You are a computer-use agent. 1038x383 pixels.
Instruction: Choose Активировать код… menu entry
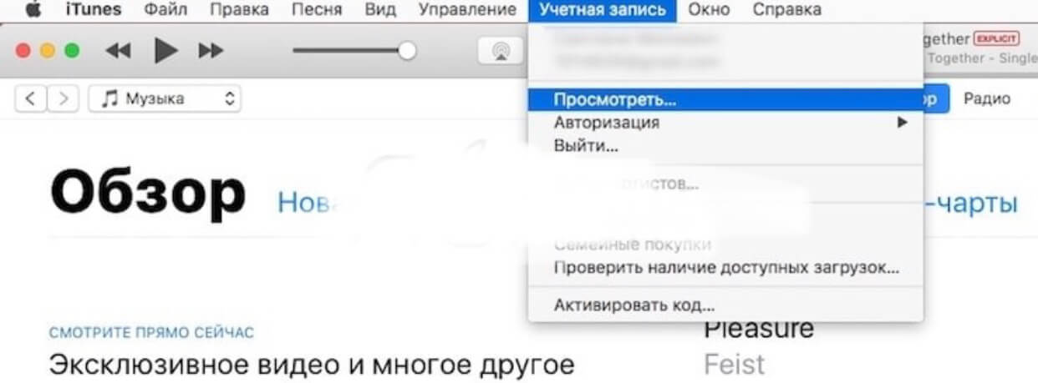coord(633,305)
